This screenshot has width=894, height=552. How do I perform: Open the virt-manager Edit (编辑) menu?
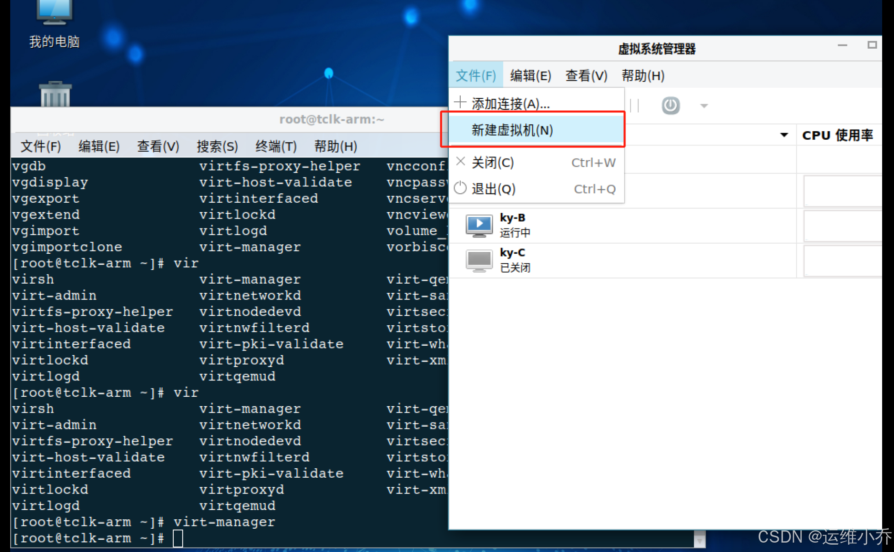[x=530, y=76]
